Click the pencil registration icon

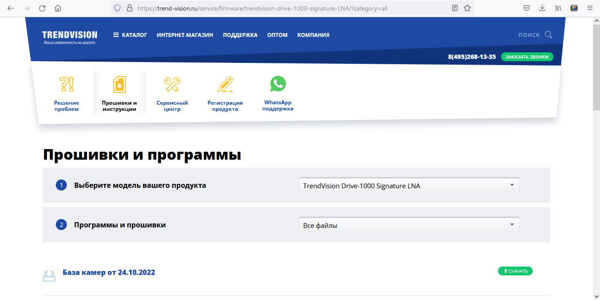click(225, 84)
